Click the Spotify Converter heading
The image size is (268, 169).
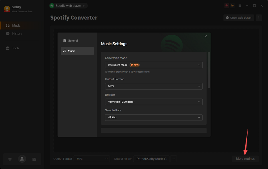coord(74,18)
